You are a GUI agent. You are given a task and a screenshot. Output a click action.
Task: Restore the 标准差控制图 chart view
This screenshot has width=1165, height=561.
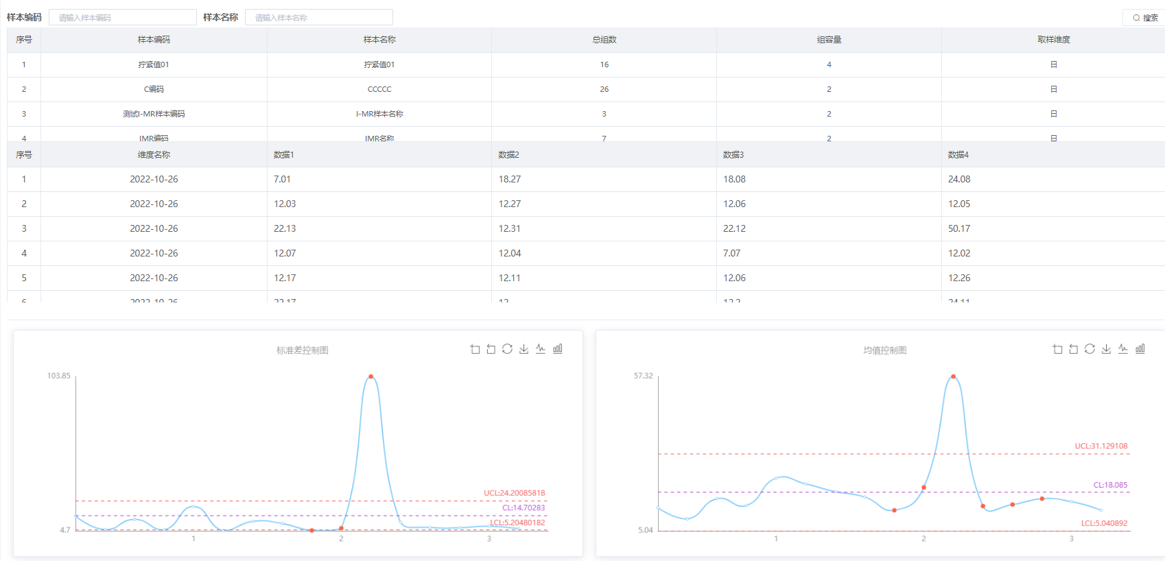(x=507, y=349)
